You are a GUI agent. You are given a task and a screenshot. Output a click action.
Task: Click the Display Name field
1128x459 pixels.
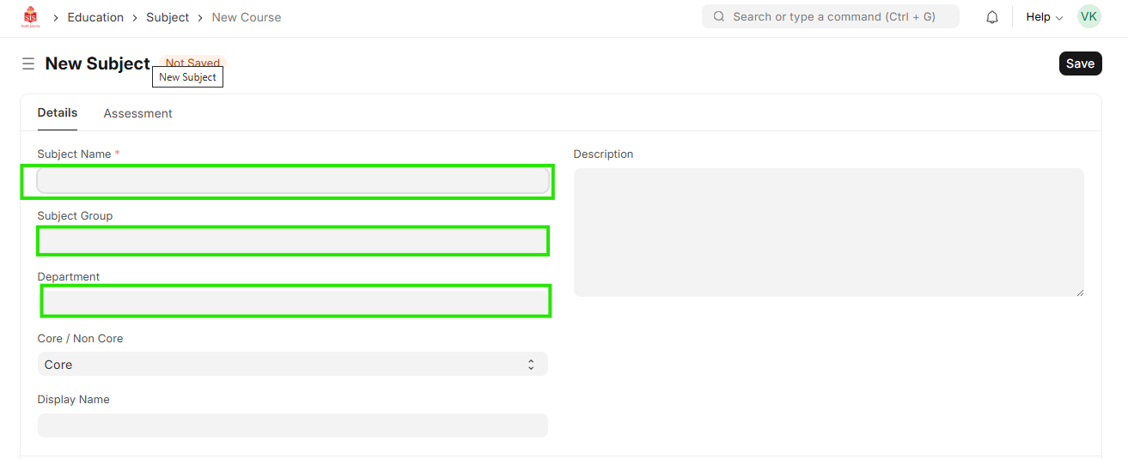pos(292,426)
